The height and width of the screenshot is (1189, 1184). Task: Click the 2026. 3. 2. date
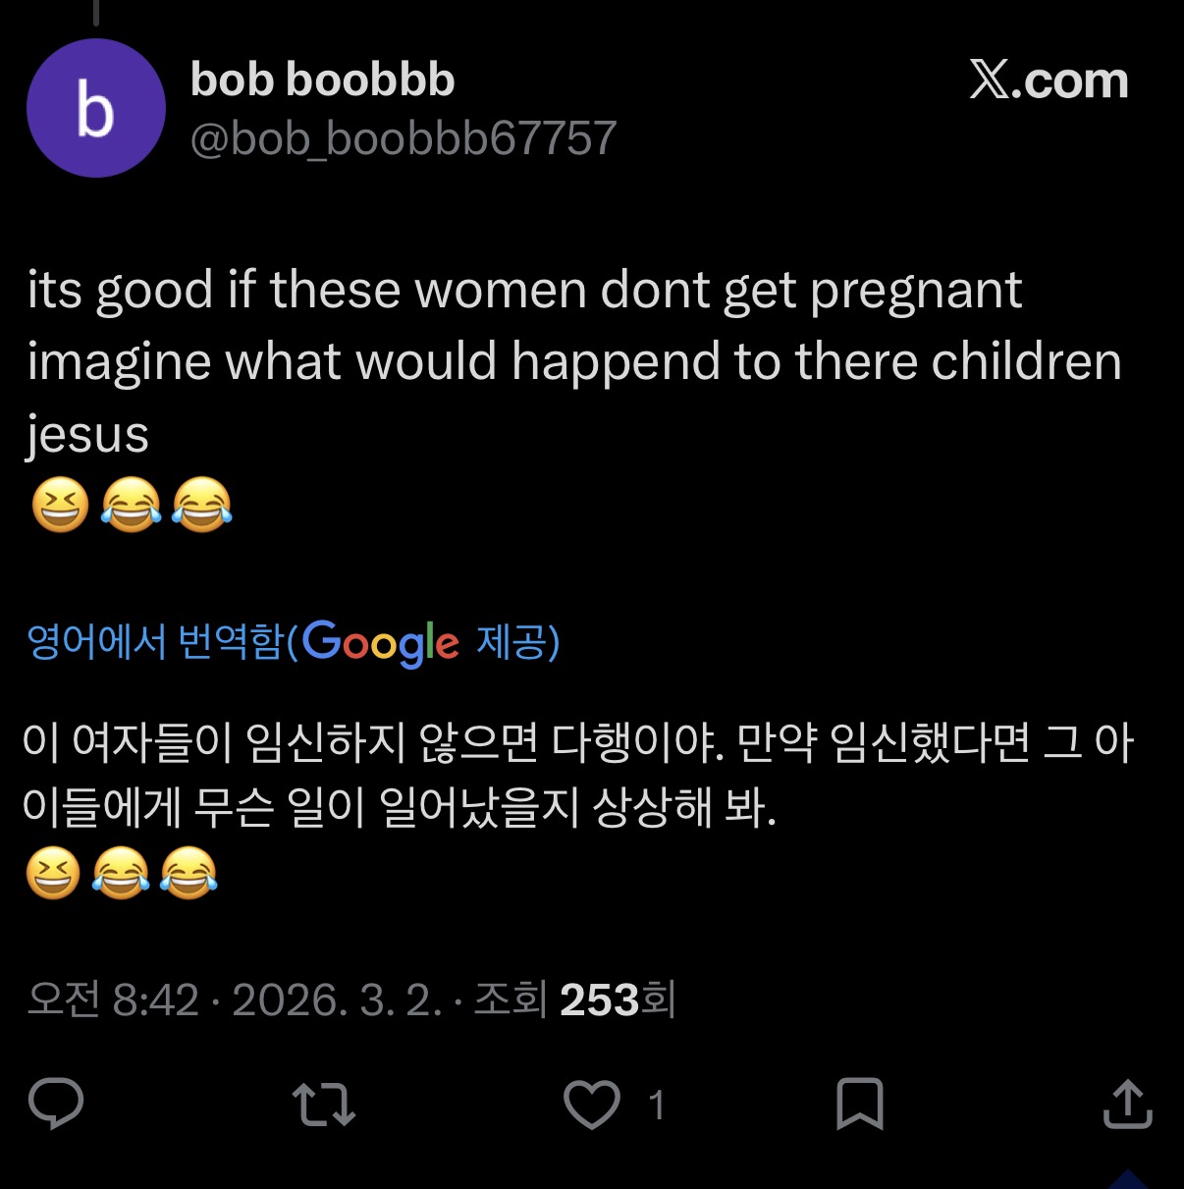pyautogui.click(x=337, y=1000)
